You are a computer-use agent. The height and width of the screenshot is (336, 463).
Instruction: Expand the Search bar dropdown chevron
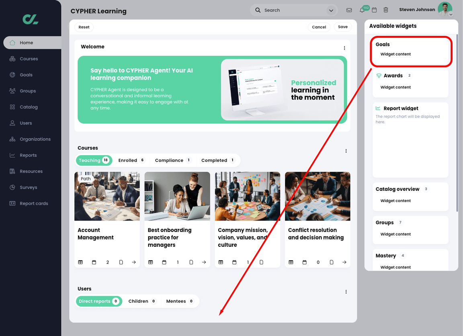coord(331,10)
